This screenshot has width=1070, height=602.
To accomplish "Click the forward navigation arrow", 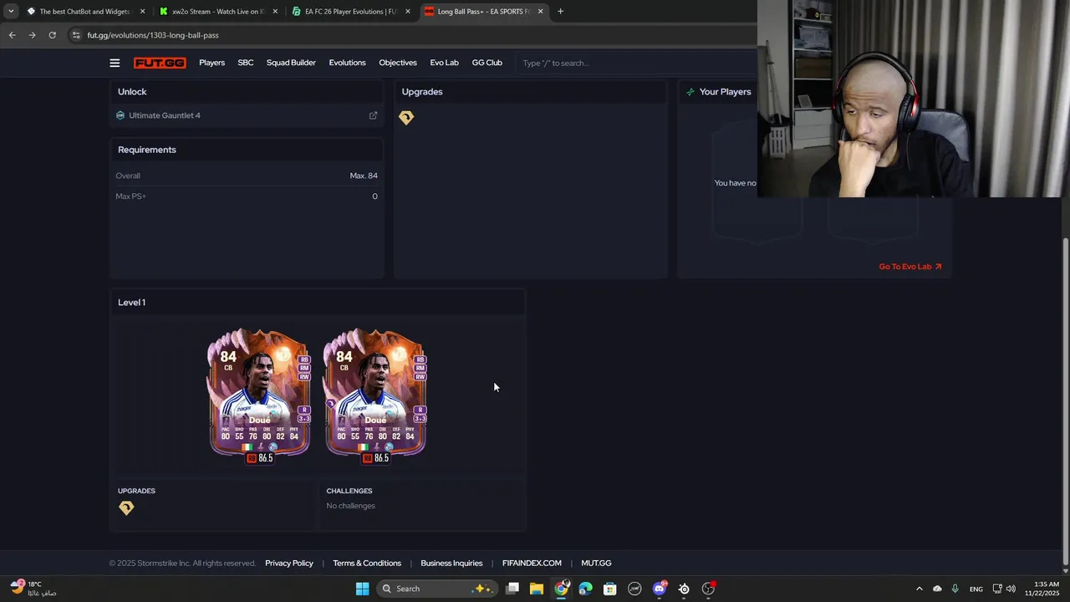I will 32,35.
